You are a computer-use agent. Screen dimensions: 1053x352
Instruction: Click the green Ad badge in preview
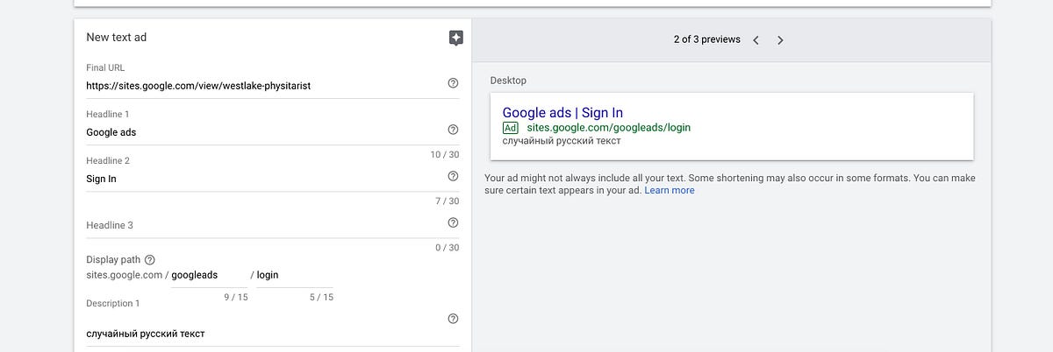pos(511,128)
